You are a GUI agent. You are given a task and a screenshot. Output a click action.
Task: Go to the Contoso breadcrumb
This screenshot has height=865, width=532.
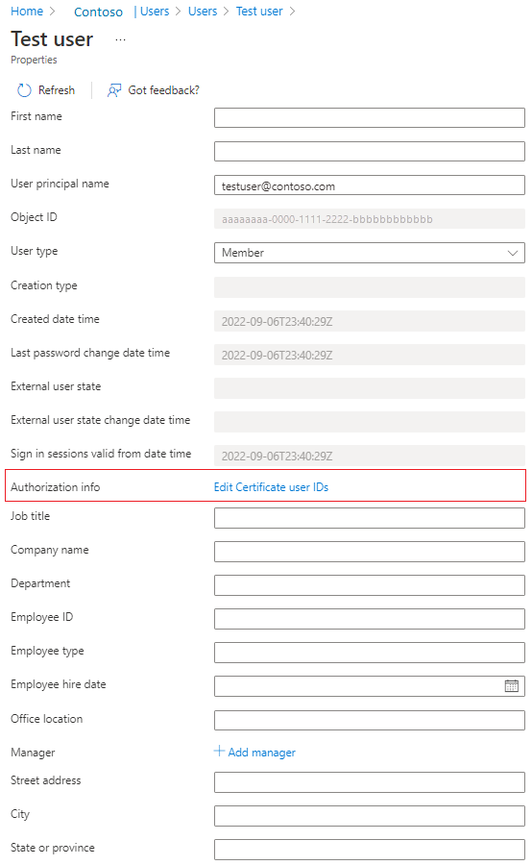click(98, 12)
